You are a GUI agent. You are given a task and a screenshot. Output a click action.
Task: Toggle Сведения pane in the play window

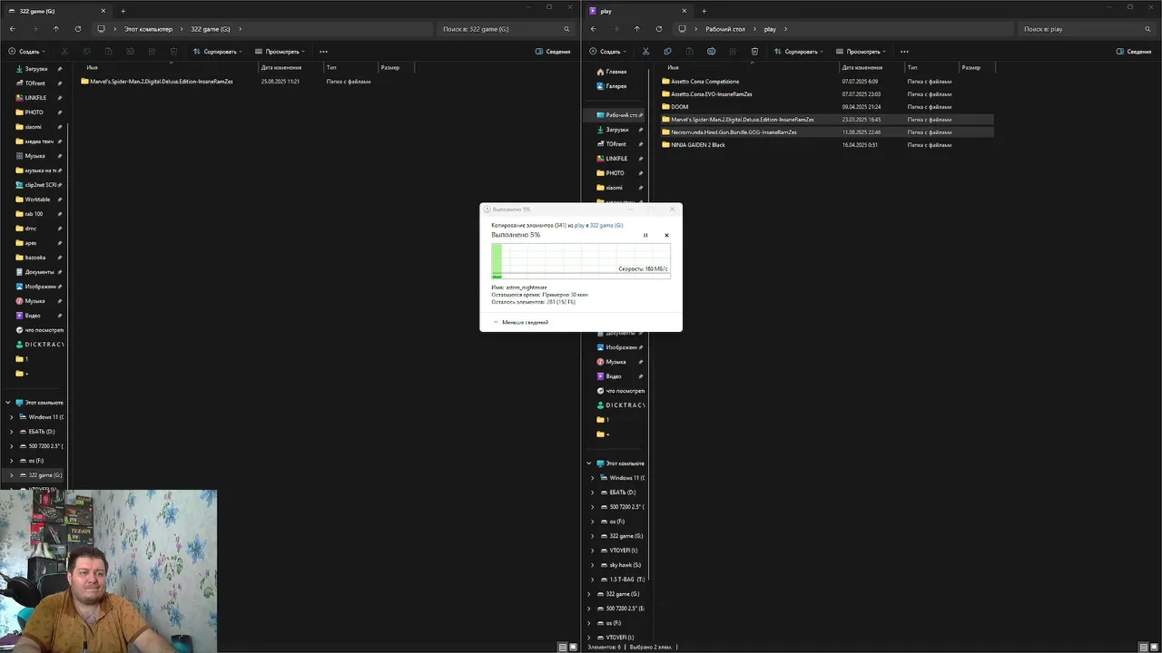tap(1134, 52)
